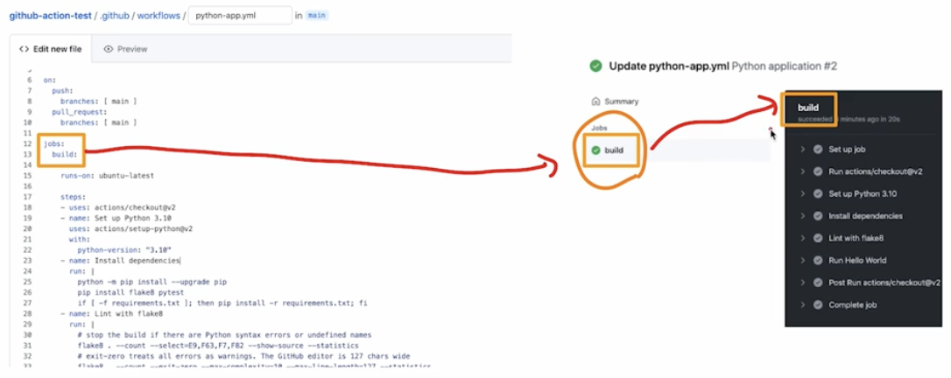
Task: Click the Update python-app.yml run title
Action: click(669, 66)
